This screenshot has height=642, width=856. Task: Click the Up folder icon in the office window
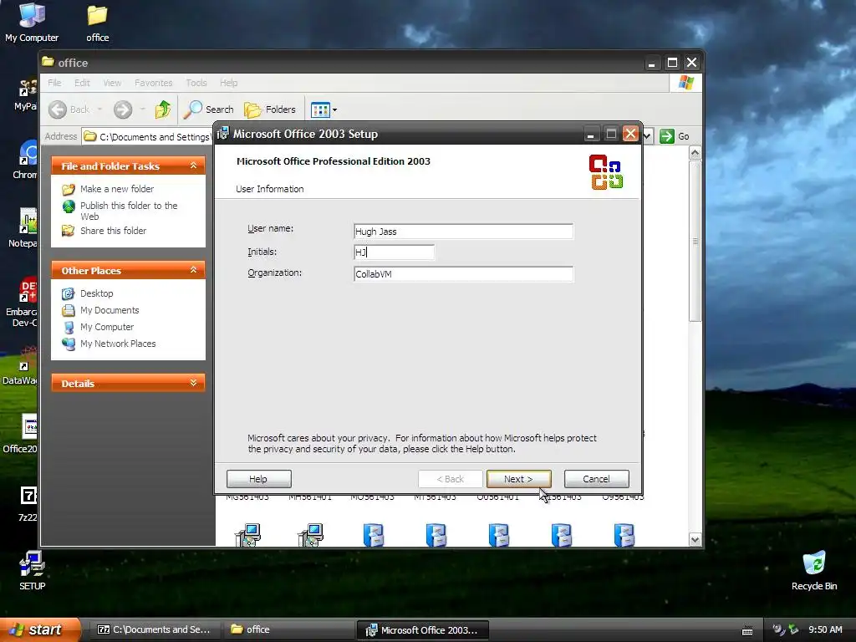pyautogui.click(x=163, y=110)
